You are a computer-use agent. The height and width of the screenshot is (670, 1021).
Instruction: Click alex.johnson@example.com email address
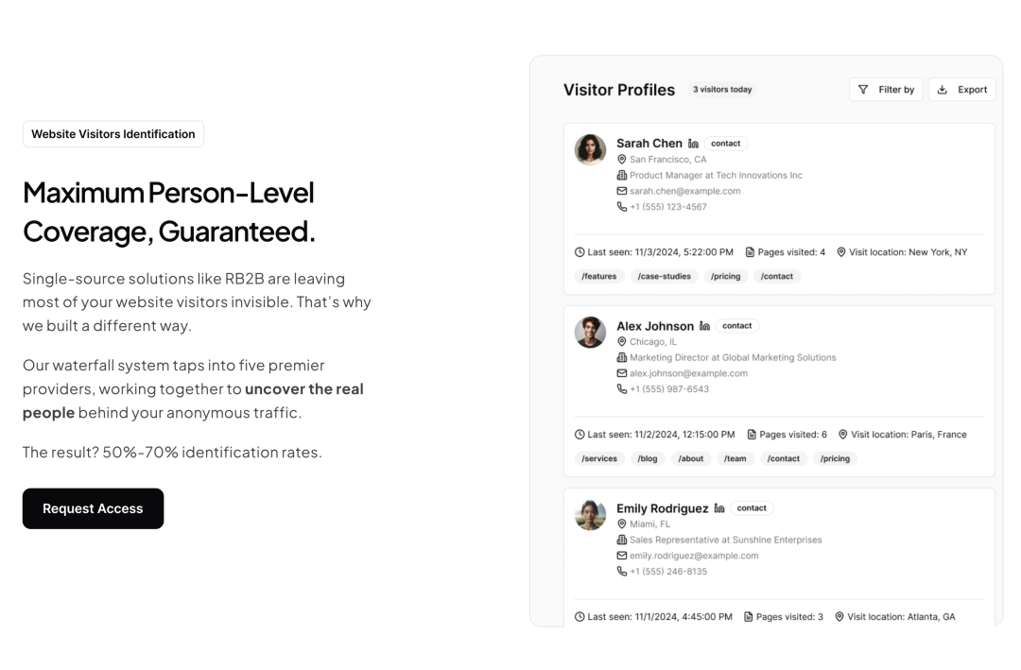688,373
